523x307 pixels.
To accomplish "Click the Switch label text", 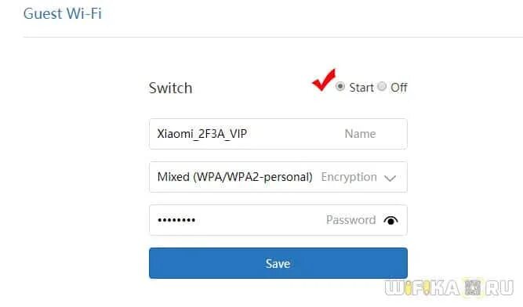I will 170,88.
